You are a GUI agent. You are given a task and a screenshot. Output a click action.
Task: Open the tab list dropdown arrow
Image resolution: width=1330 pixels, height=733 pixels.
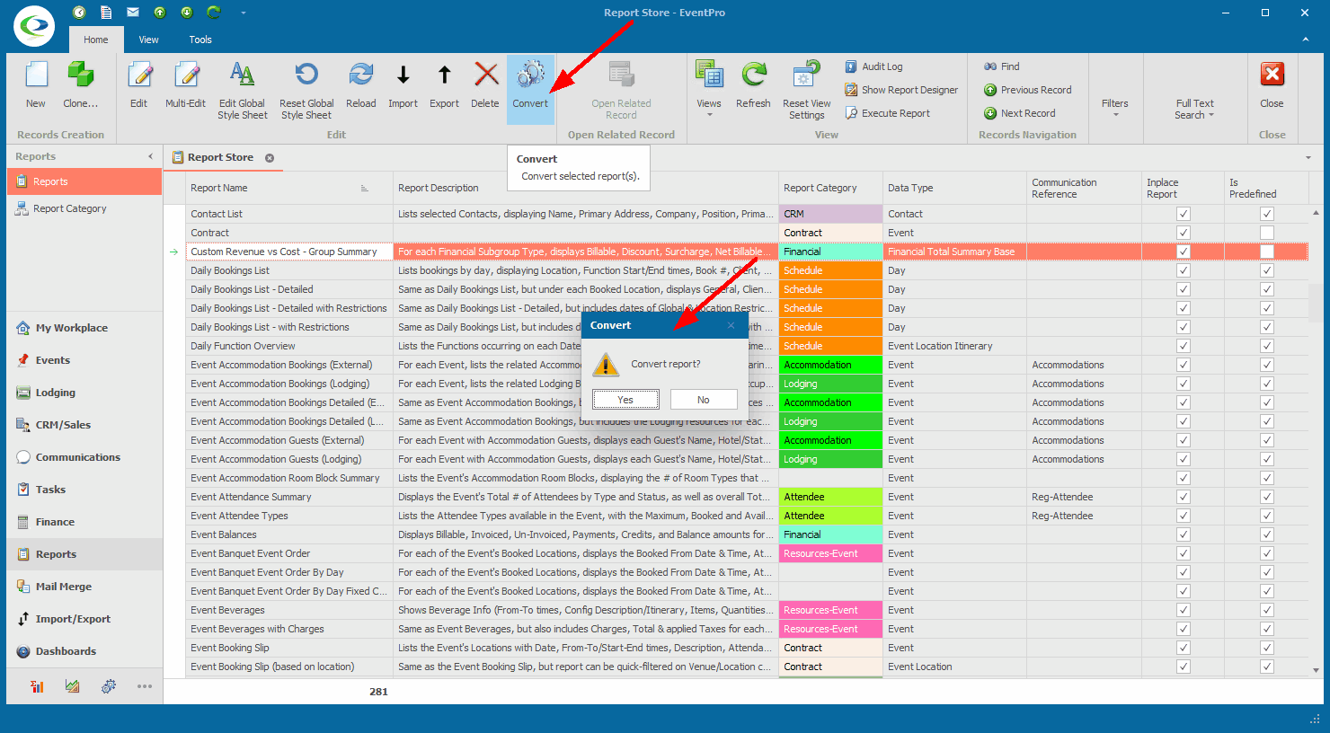click(x=1308, y=158)
